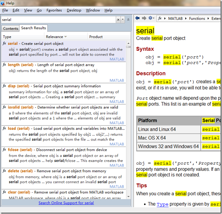The width and height of the screenshot is (222, 214).
Task: Open the gear actions menu
Action: coord(151,18)
